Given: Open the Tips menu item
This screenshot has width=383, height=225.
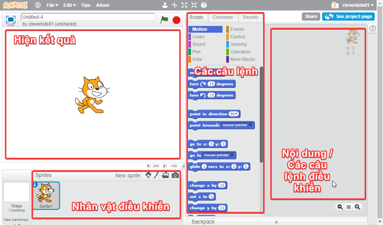Looking at the screenshot, I should click(85, 5).
